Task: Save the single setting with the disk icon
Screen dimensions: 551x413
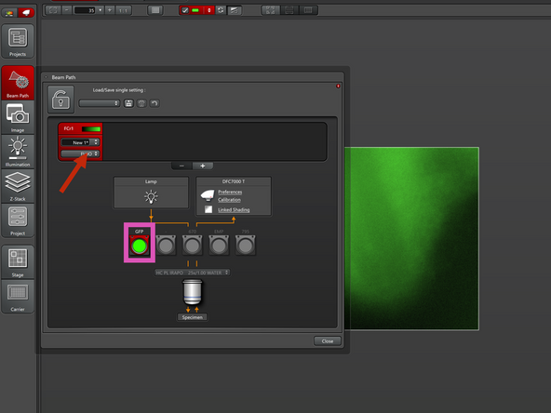Action: pos(128,103)
